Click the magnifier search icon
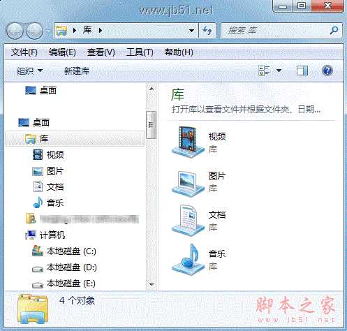Screen dimensions: 347x331 334,30
